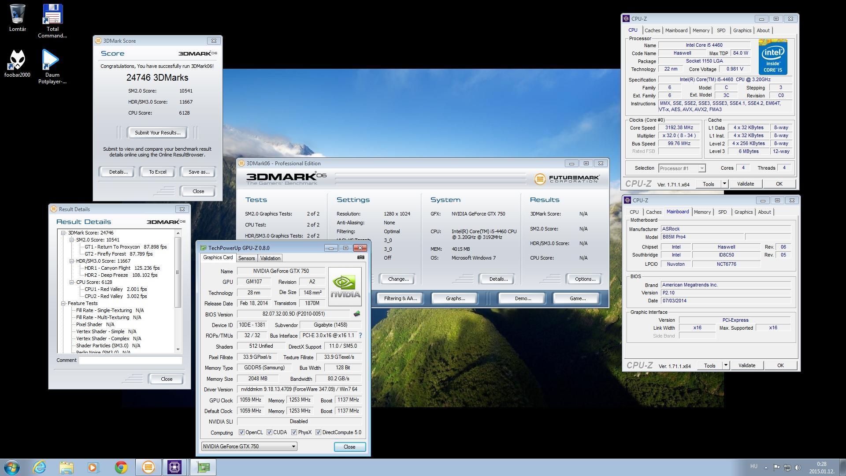Open GPU selection dropdown in GPU-Z
This screenshot has height=476, width=846.
(x=249, y=446)
